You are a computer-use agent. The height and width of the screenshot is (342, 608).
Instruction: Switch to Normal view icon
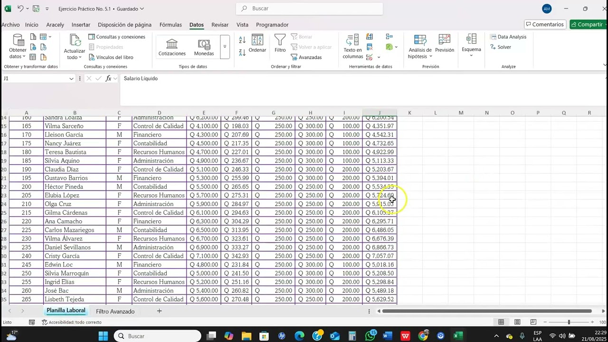click(x=501, y=322)
